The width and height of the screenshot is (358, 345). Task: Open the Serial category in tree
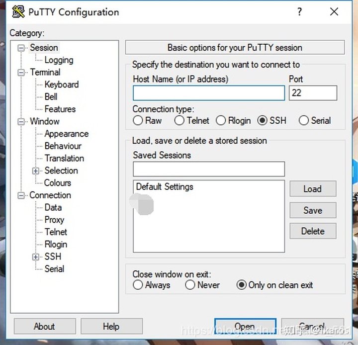(x=54, y=269)
